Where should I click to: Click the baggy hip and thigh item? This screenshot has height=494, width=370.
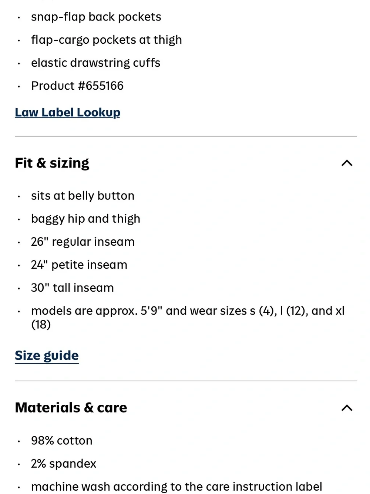click(85, 219)
